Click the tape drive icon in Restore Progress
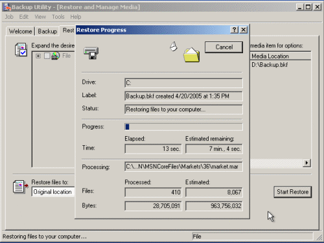The height and width of the screenshot is (243, 324). tap(91, 53)
